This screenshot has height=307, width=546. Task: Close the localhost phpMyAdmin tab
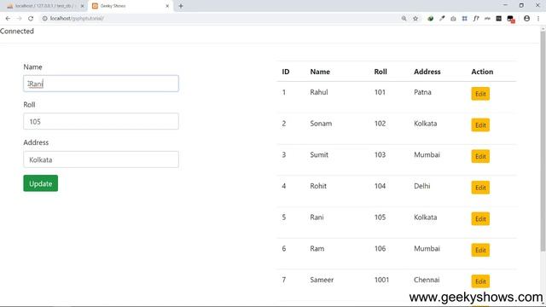[82, 6]
